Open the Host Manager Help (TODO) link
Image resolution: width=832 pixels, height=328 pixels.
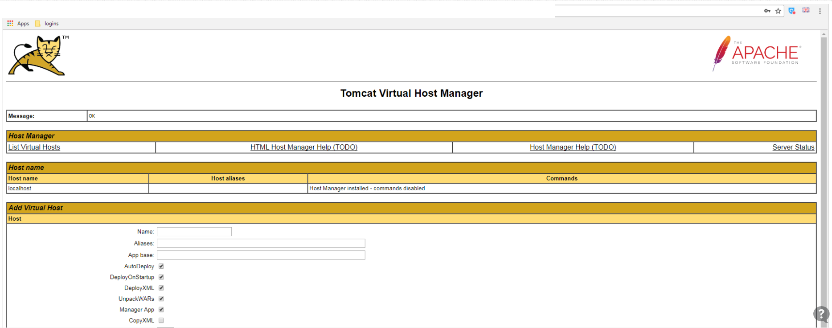coord(573,147)
